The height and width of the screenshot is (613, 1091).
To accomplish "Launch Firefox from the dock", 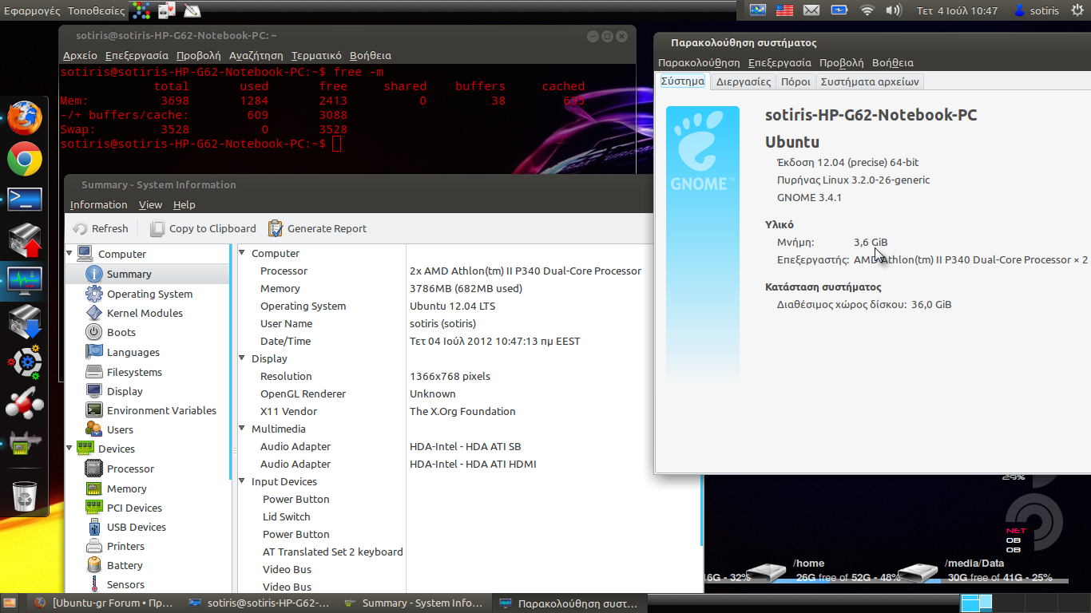I will 25,117.
